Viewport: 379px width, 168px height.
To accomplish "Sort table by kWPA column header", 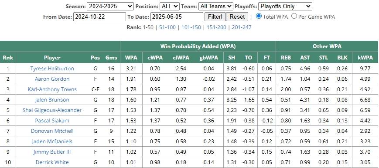I will click(365, 58).
